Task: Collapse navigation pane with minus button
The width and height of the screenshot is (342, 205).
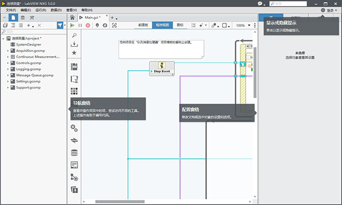Action: [x=5, y=18]
